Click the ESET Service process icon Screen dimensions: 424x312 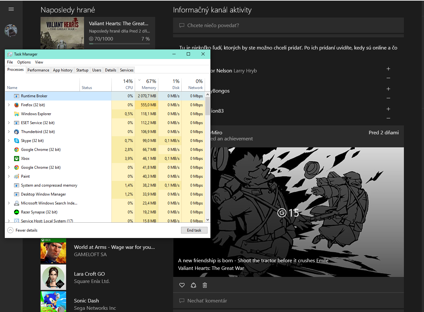(x=17, y=123)
